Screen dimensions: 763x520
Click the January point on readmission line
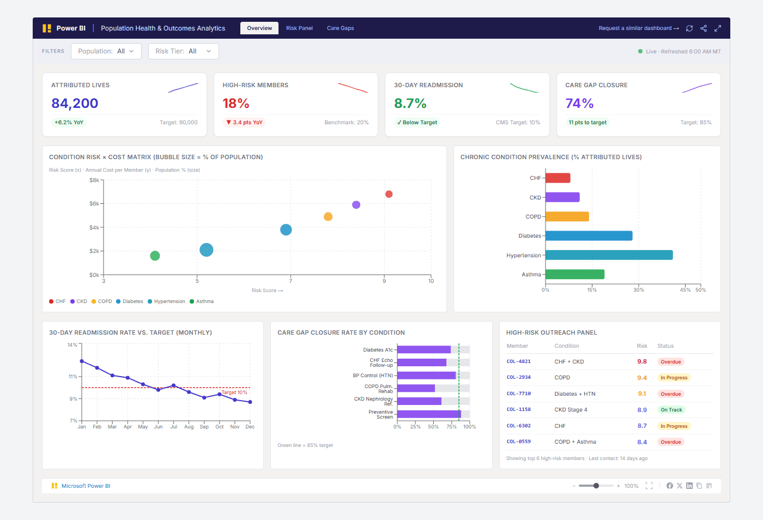(x=82, y=361)
